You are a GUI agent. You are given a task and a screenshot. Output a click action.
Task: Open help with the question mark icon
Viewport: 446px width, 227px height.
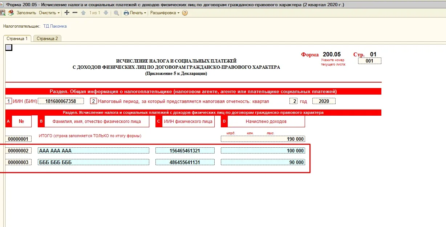185,13
